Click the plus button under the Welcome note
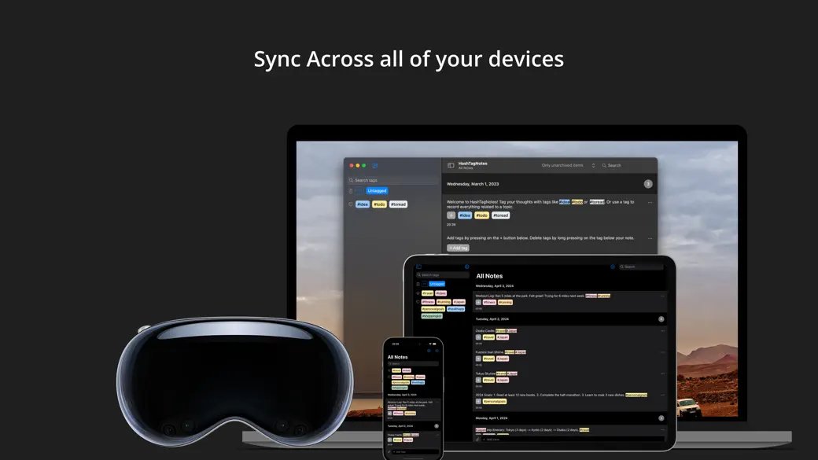The width and height of the screenshot is (818, 460). (451, 215)
